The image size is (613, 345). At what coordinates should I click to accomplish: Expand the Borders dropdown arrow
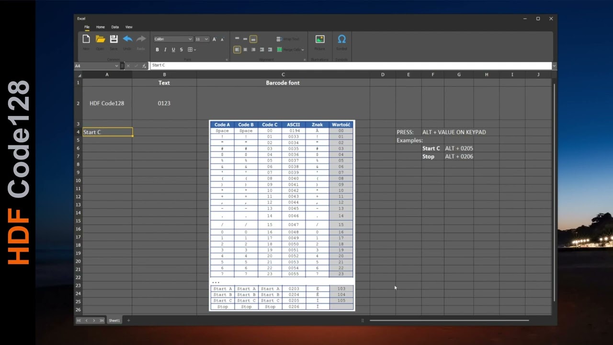coord(195,50)
